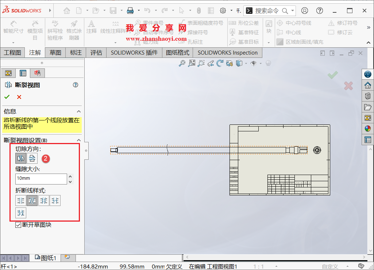
Task: Open the SOLIDWORKS Inspection tab
Action: point(227,52)
